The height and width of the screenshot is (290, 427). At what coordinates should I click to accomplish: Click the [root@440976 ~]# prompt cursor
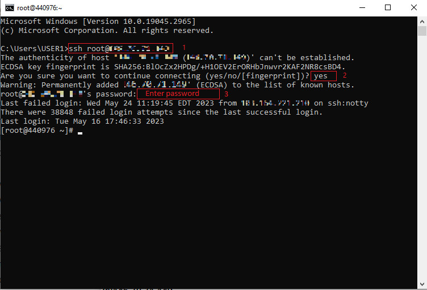pos(80,133)
